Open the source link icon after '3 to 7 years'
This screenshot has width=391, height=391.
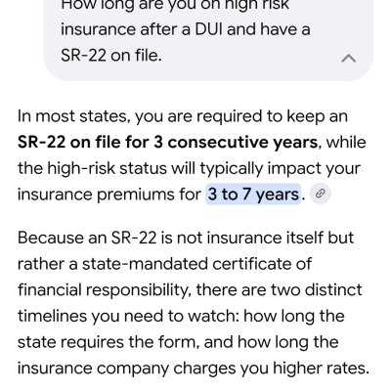321,195
